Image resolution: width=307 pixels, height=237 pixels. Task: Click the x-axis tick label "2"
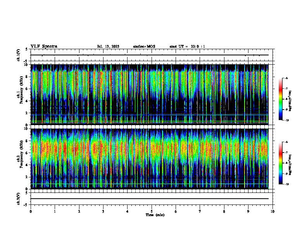(x=79, y=211)
